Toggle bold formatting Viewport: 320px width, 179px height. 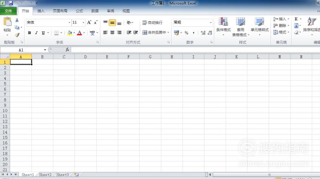[x=30, y=33]
